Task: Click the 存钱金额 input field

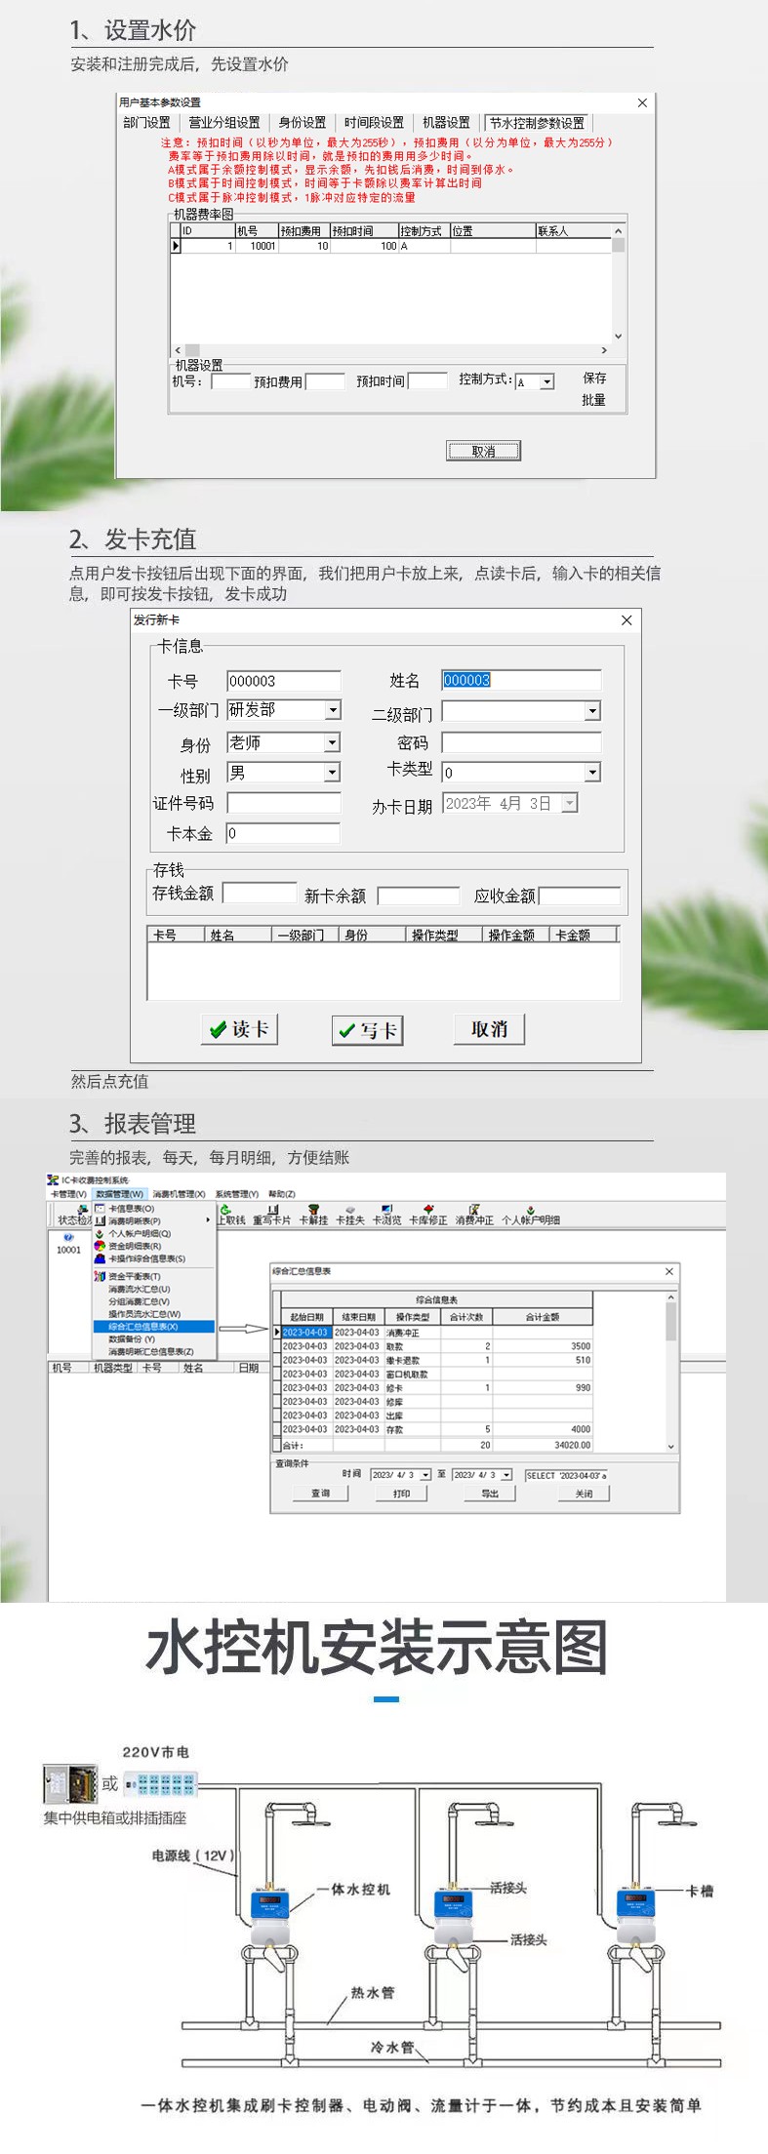Action: pyautogui.click(x=260, y=893)
